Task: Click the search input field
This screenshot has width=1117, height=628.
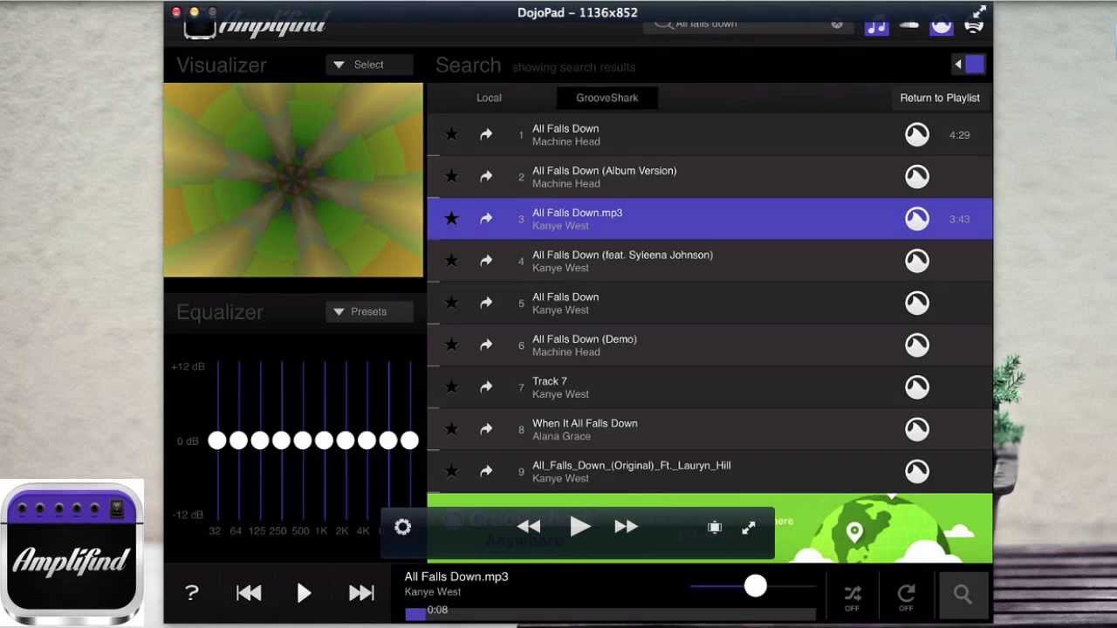Action: 749,24
